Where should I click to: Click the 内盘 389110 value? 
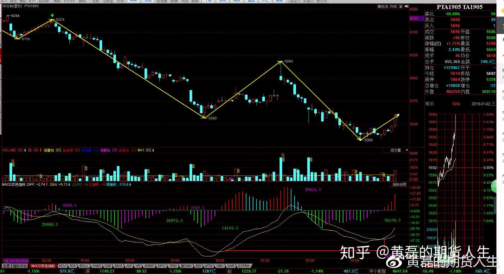(x=488, y=92)
